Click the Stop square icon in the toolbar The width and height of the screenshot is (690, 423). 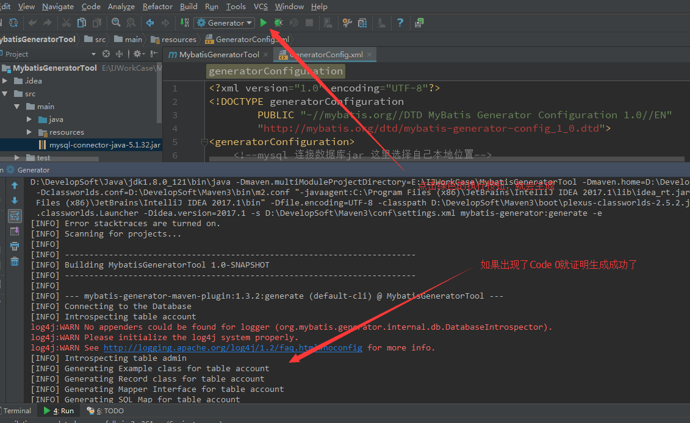click(309, 23)
